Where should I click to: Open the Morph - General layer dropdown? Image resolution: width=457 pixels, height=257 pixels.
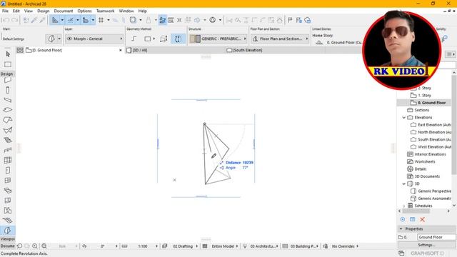click(x=94, y=39)
